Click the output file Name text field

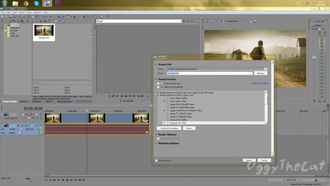tap(210, 73)
